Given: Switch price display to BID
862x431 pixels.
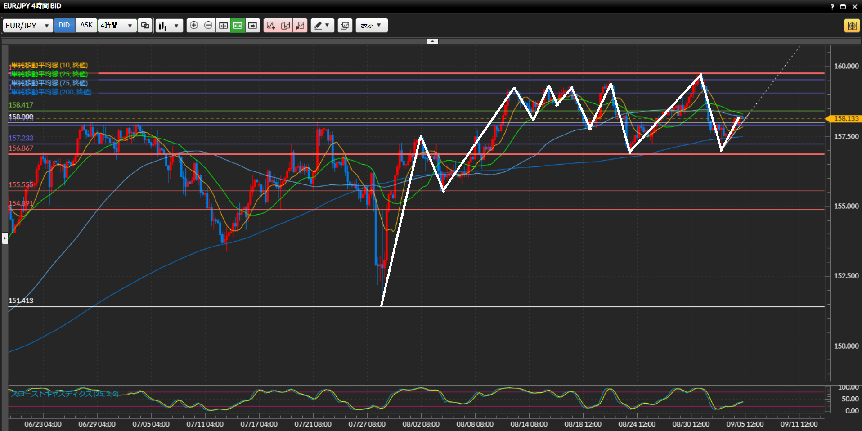Looking at the screenshot, I should click(64, 25).
